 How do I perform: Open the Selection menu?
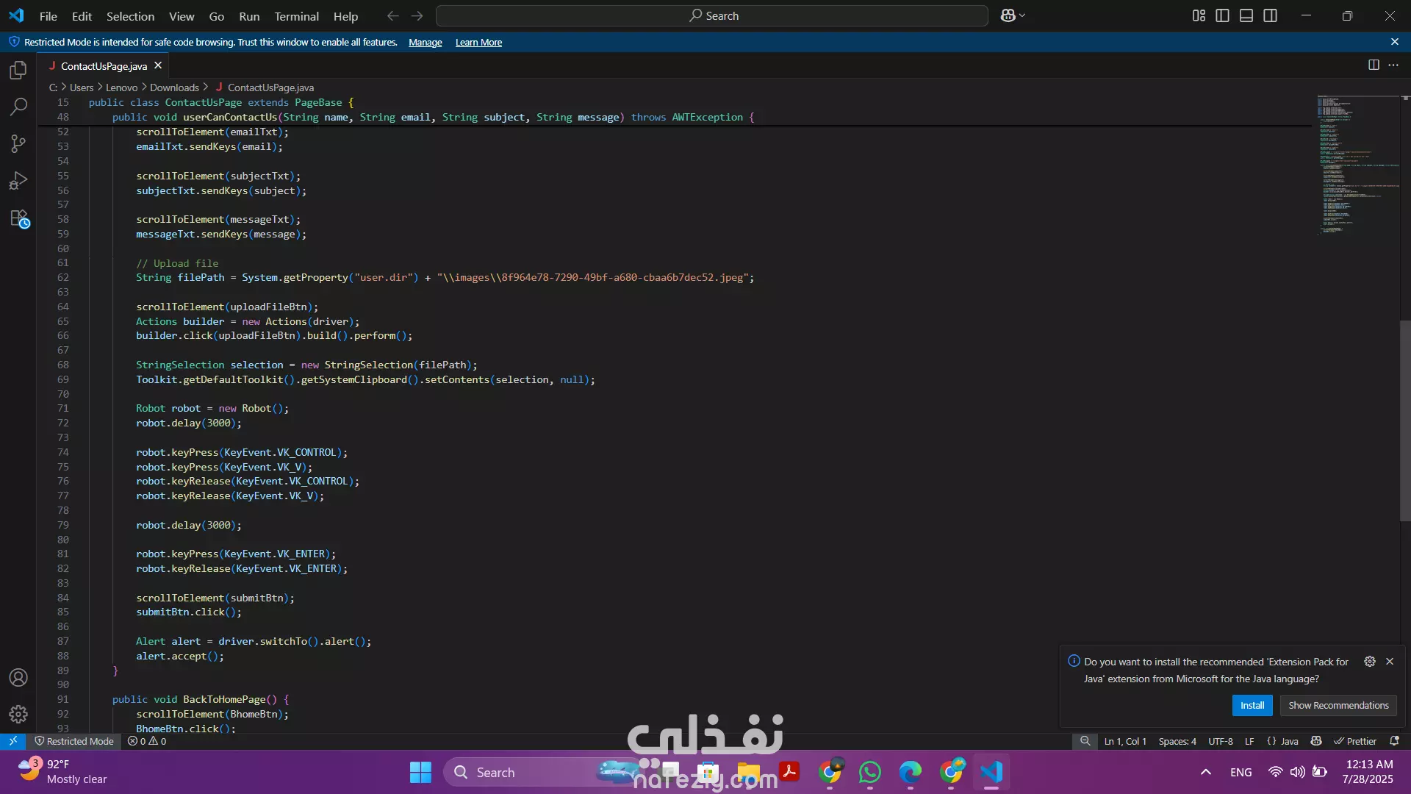click(x=130, y=16)
